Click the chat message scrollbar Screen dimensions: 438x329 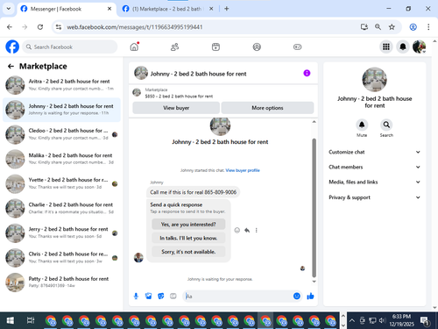click(314, 208)
